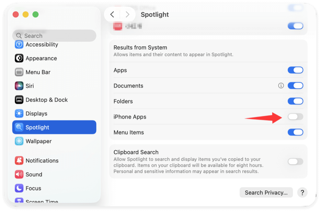Open Notifications settings

[42, 160]
